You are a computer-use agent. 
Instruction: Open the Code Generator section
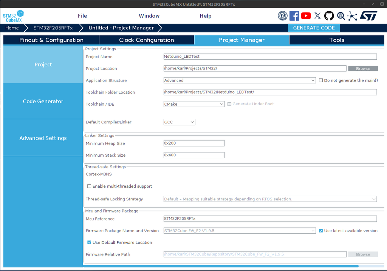pos(43,102)
